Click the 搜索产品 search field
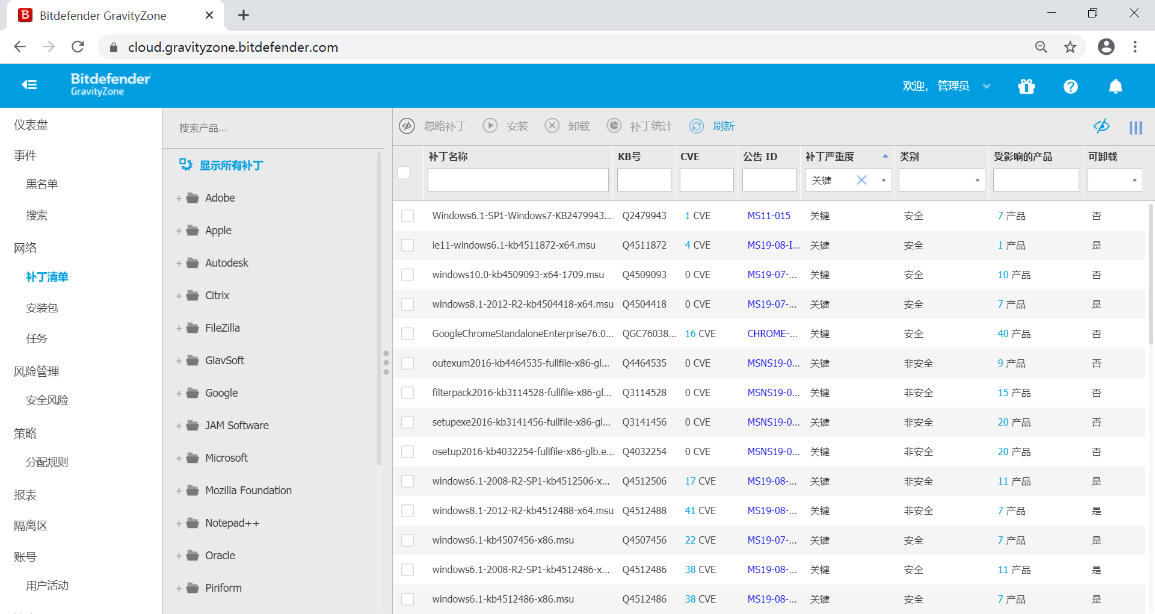 coord(274,128)
